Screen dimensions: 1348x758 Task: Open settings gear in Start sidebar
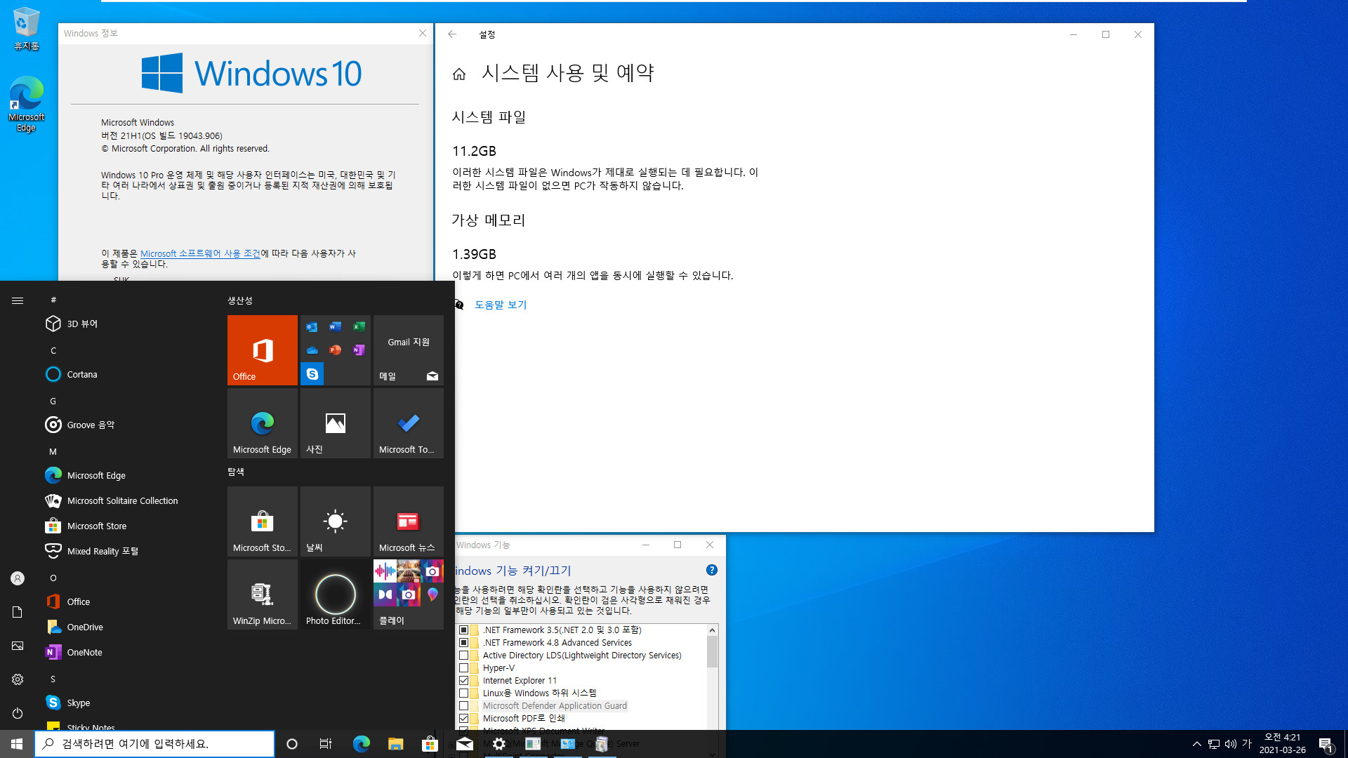18,679
